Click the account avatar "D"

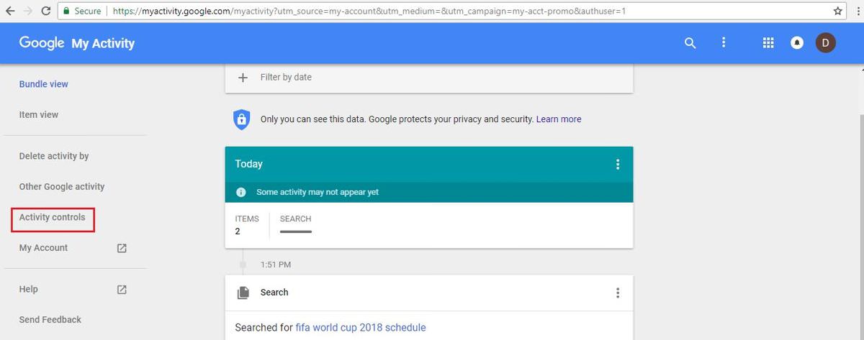[x=825, y=43]
